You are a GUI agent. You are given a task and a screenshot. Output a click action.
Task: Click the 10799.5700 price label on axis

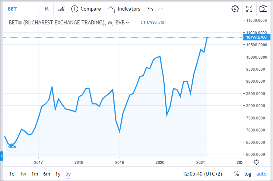pyautogui.click(x=257, y=37)
